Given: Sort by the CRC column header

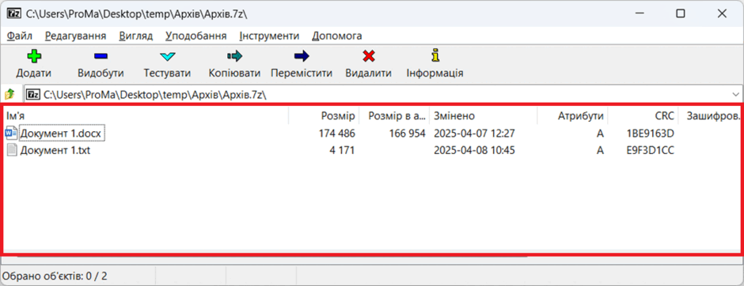Looking at the screenshot, I should point(643,116).
